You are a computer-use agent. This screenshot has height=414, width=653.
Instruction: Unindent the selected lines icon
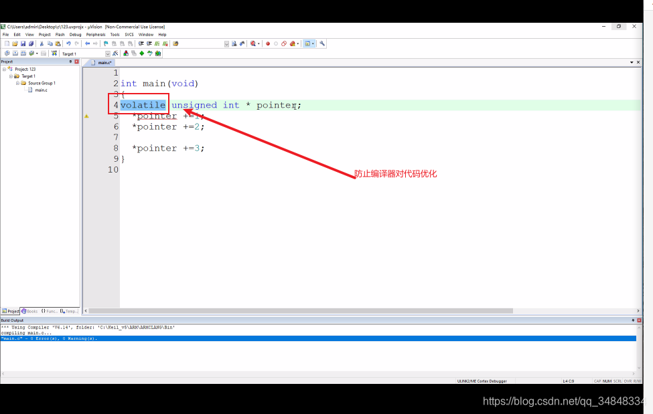(149, 43)
